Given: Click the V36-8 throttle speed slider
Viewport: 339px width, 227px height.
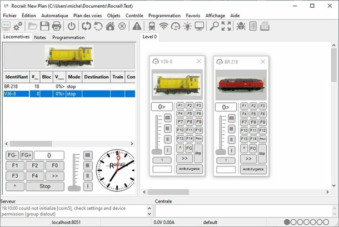Looking at the screenshot, I should click(x=157, y=151).
